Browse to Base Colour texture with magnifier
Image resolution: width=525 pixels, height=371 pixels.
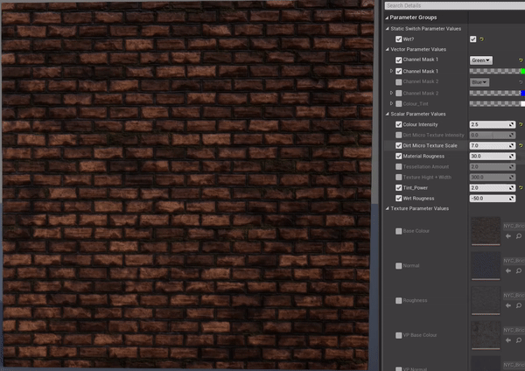click(x=519, y=236)
